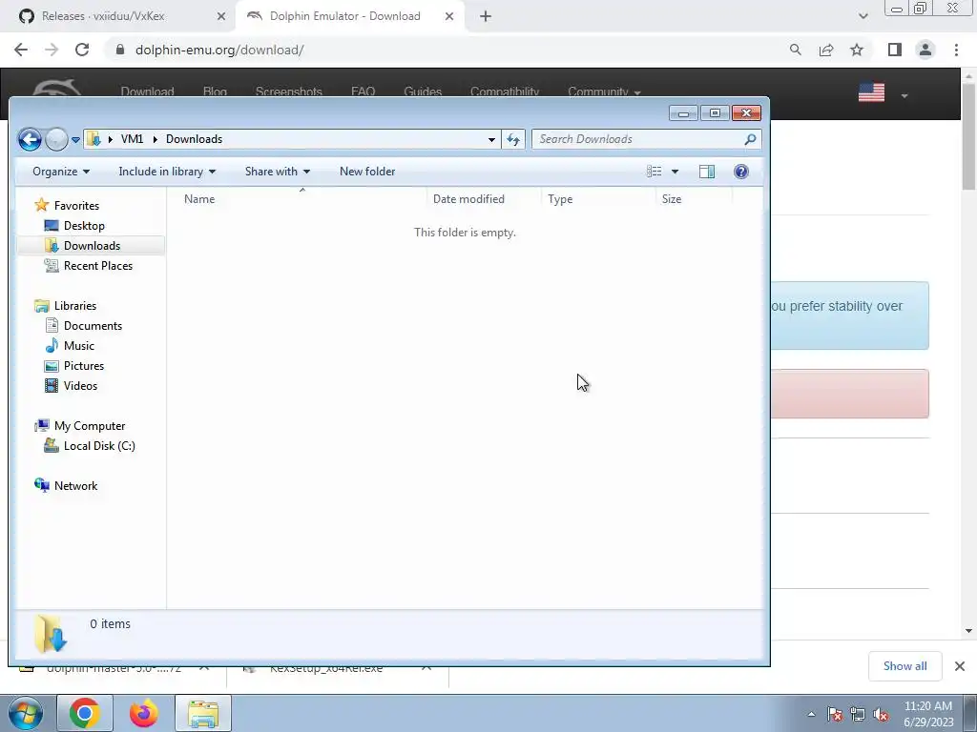Image resolution: width=977 pixels, height=732 pixels.
Task: Open the taskbar clock and date
Action: [x=928, y=714]
